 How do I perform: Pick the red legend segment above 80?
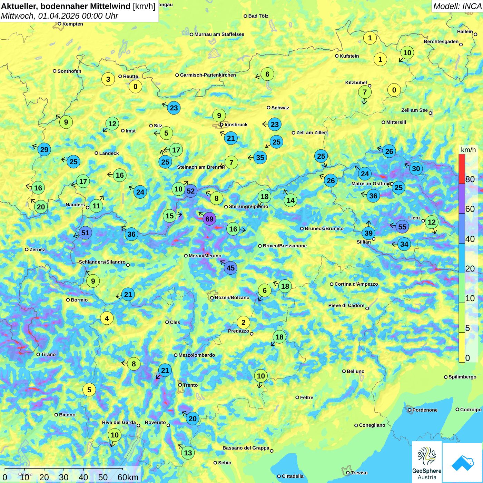[x=462, y=169]
